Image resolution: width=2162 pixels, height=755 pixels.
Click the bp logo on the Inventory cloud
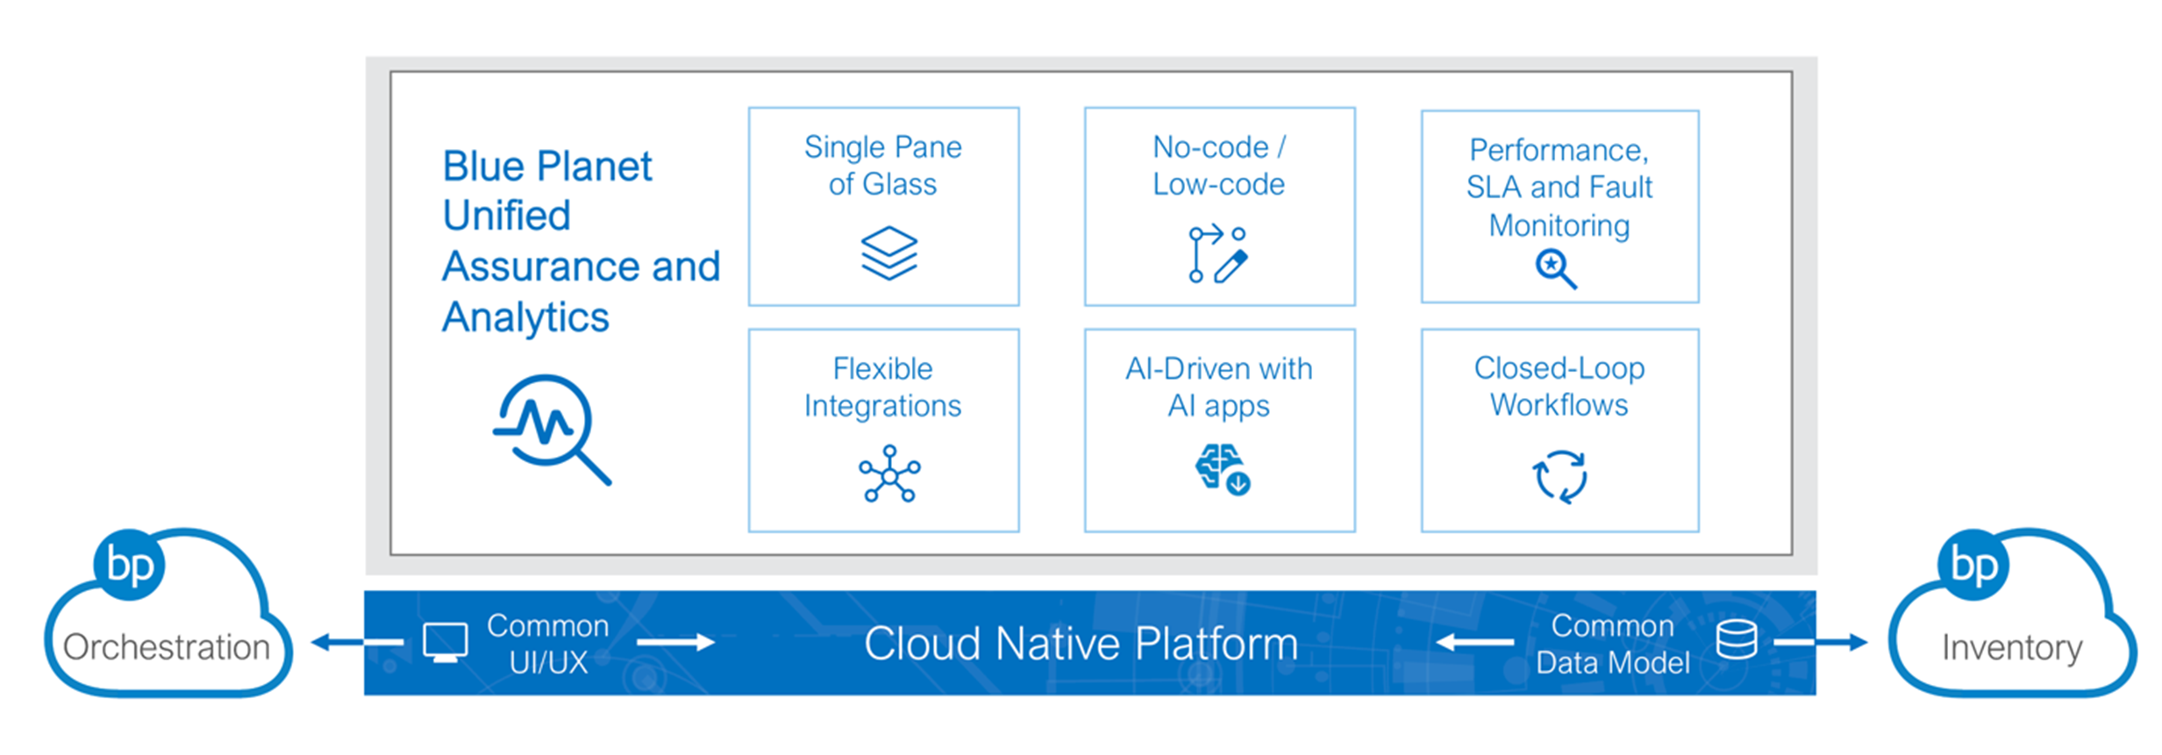[1973, 565]
